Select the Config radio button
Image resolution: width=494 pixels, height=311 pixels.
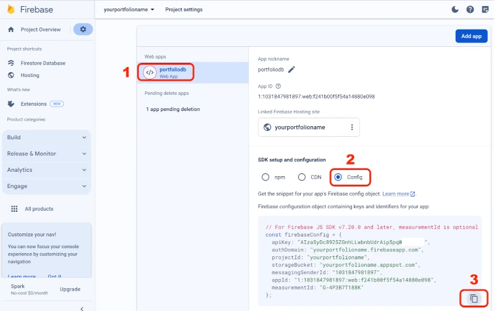(338, 177)
